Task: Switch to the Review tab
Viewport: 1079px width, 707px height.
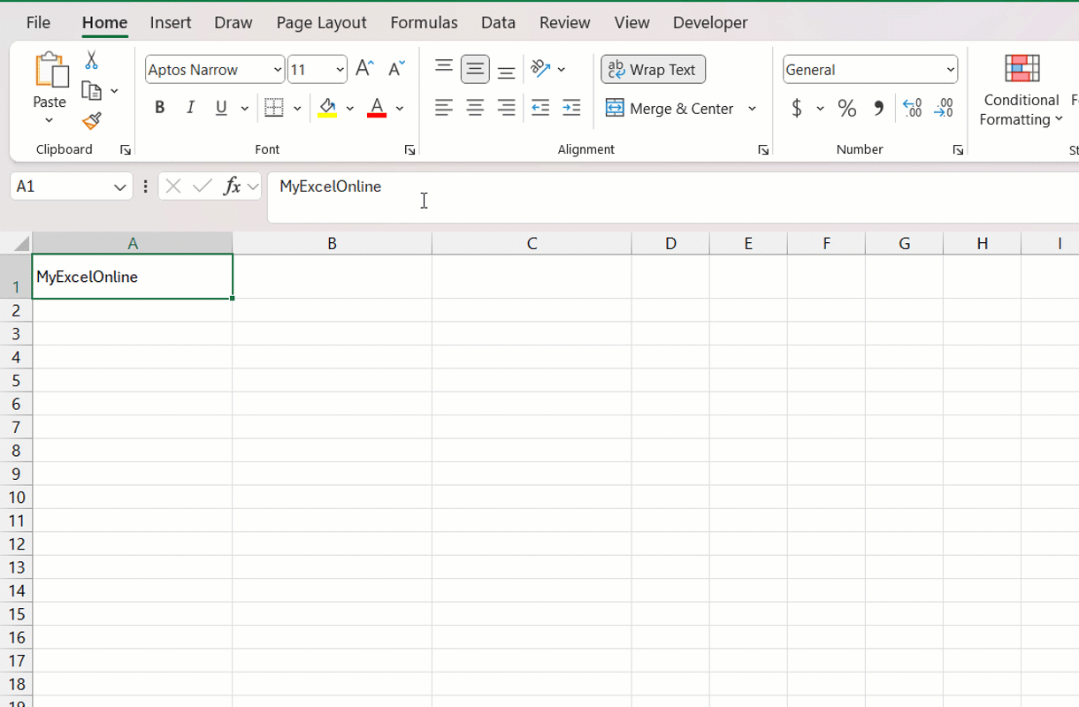Action: coord(564,22)
